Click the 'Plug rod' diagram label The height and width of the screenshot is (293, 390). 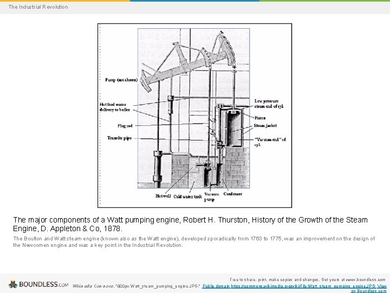click(x=125, y=126)
